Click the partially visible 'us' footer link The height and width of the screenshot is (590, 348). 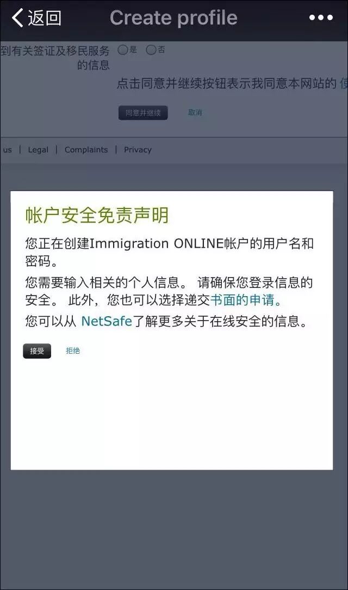coord(7,150)
